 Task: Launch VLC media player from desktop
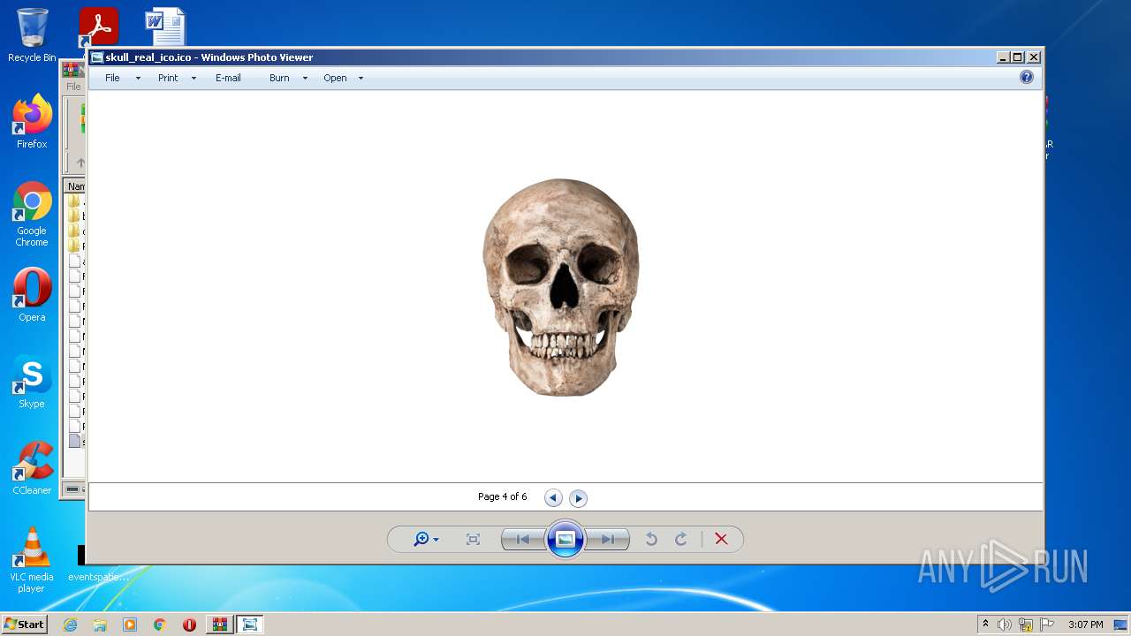(x=32, y=560)
